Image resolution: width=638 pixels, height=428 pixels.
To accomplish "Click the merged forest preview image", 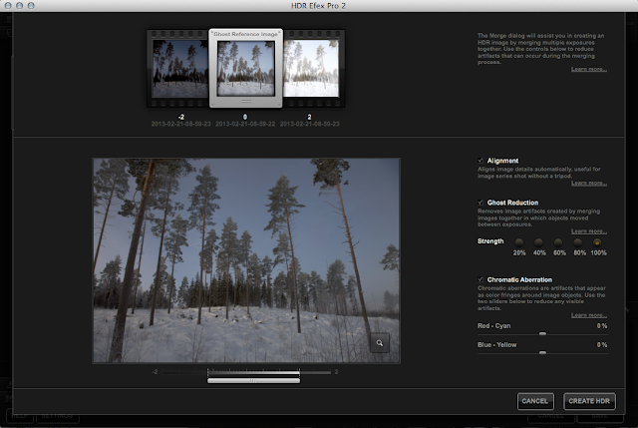I will tap(246, 260).
